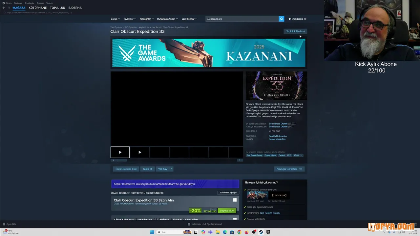This screenshot has height=236, width=420.
Task: Open Microsoft Edge from taskbar
Action: point(225,232)
